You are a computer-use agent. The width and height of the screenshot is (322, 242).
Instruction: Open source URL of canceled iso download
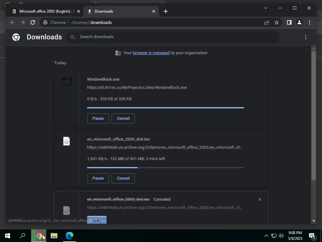click(164, 207)
